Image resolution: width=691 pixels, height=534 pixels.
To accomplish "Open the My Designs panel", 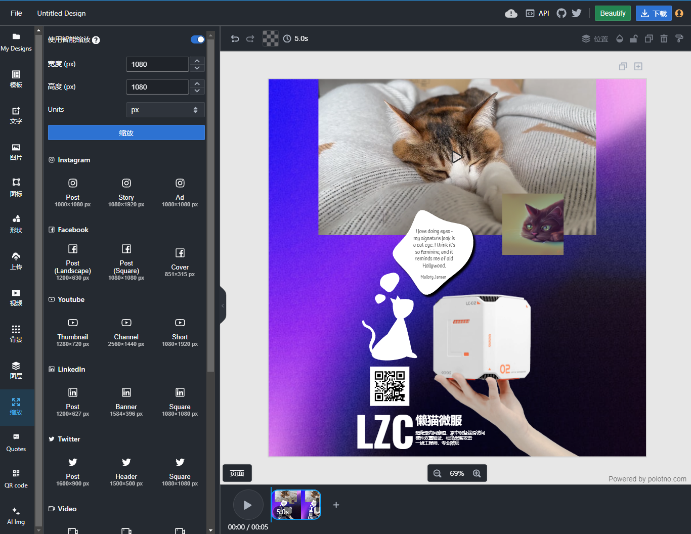I will point(16,42).
